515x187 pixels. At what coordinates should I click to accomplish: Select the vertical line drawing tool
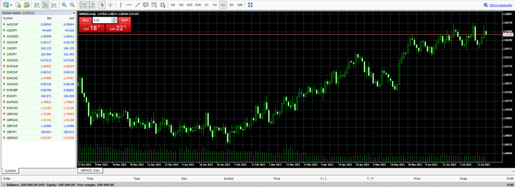121,5
